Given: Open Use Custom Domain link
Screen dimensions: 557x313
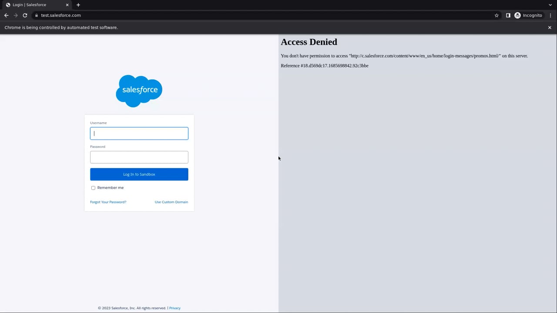Looking at the screenshot, I should click(171, 202).
